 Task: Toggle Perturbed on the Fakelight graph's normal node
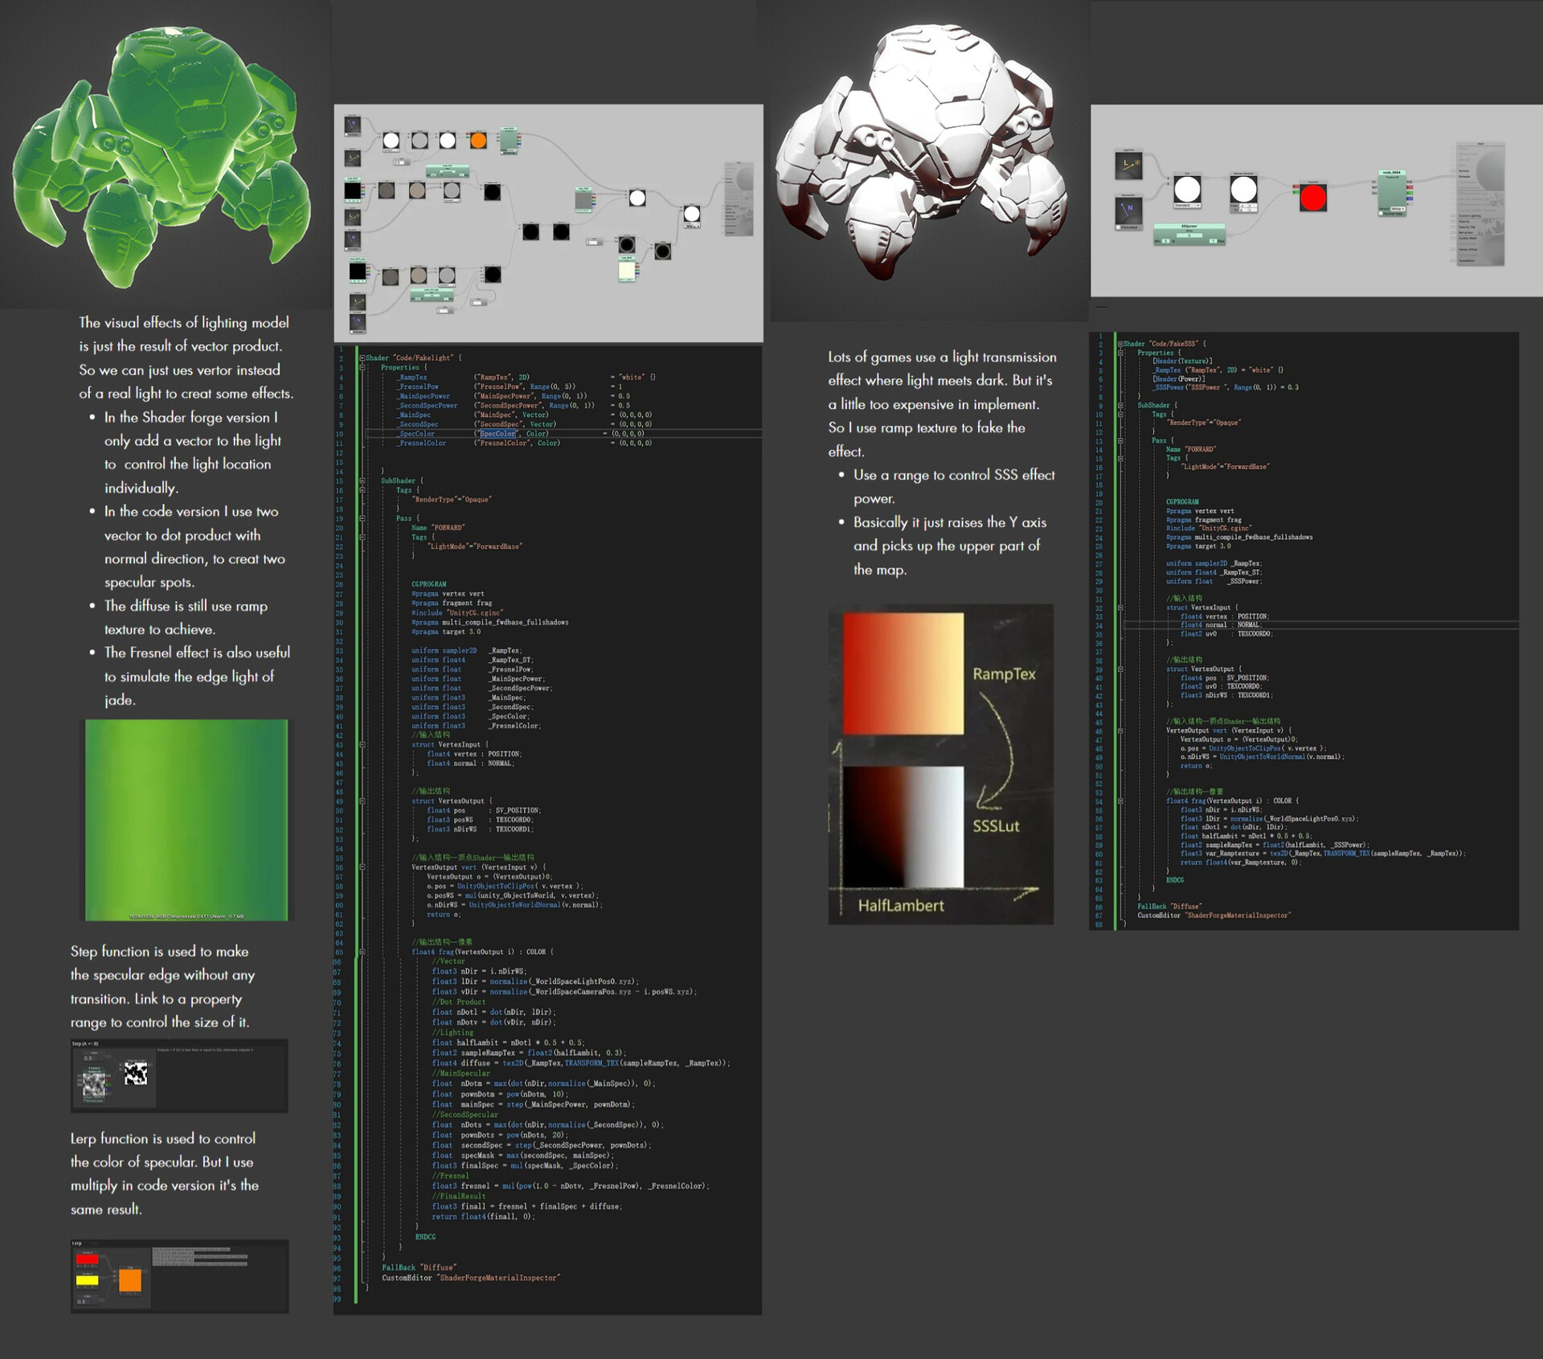coord(347,135)
